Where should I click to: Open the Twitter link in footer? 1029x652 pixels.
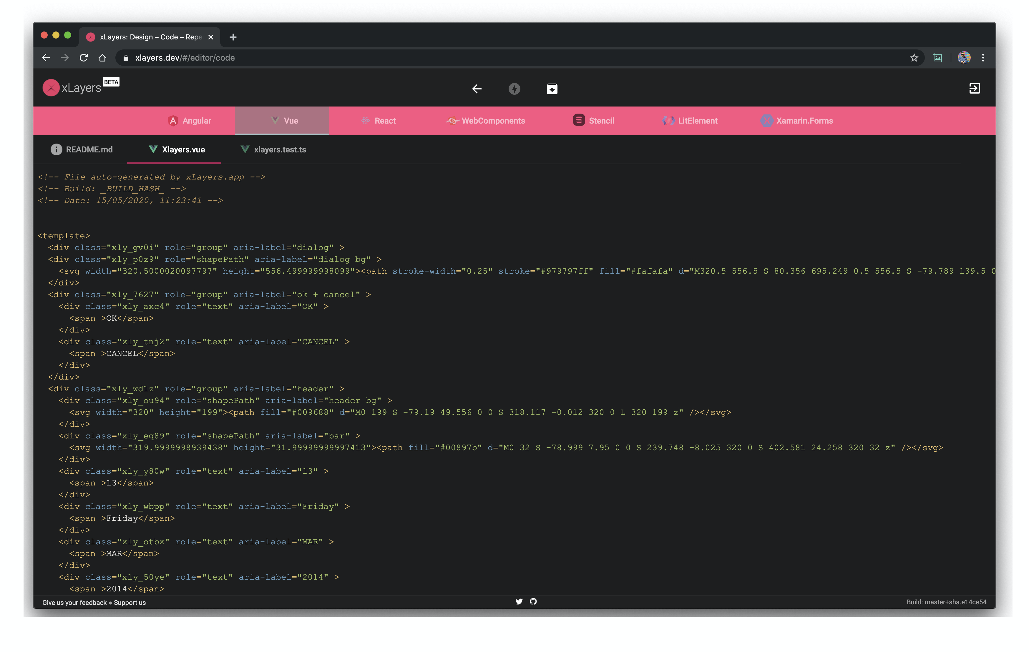click(x=519, y=602)
